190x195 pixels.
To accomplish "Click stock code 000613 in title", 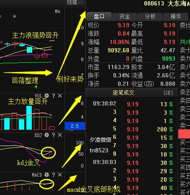I will 154,4.
